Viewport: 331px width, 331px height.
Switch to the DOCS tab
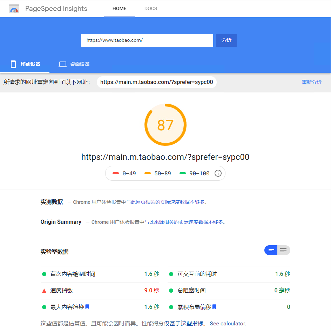[x=150, y=8]
